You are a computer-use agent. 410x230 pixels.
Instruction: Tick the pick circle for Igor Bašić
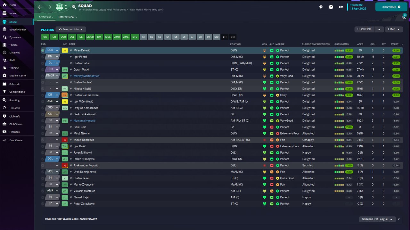(43, 146)
